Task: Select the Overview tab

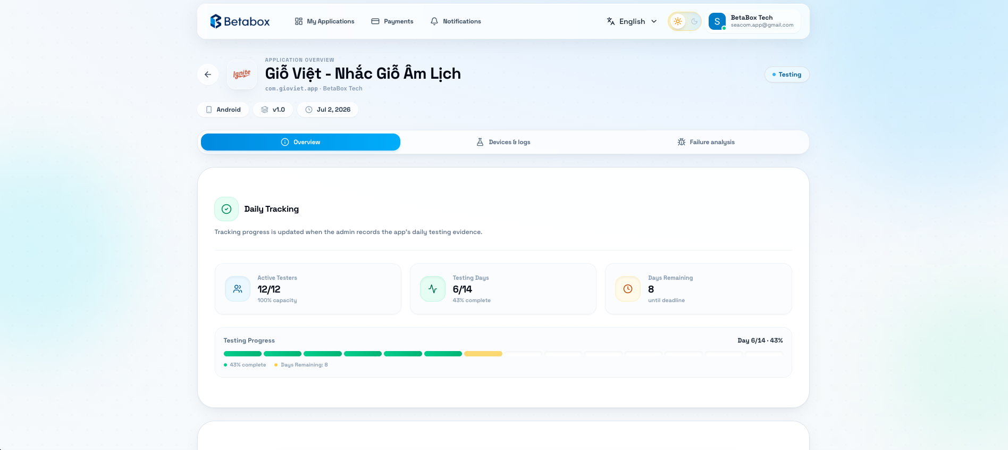Action: click(300, 142)
